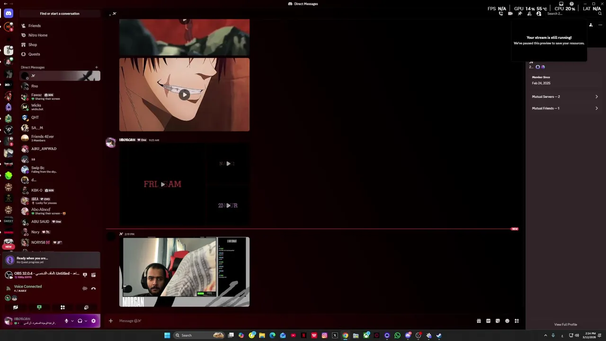Open GIF picker in message bar

(488, 321)
